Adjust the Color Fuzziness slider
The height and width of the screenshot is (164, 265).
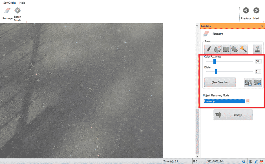(x=215, y=61)
